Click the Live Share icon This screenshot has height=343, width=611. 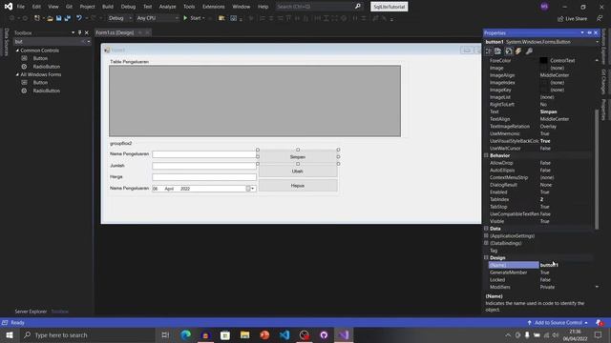[560, 18]
